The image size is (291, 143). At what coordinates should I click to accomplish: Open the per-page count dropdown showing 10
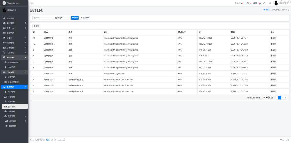tap(265, 98)
